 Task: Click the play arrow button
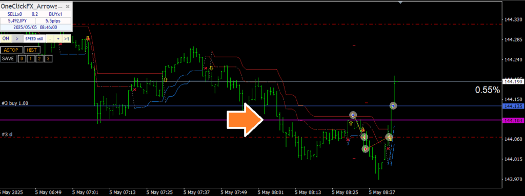(x=17, y=39)
